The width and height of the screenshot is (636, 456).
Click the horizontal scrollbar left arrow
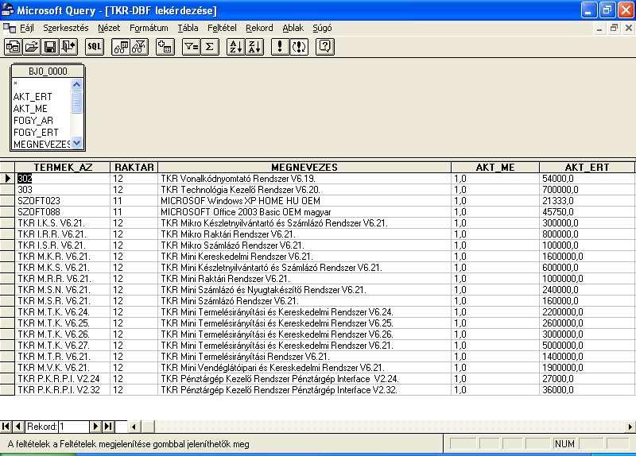[134, 427]
